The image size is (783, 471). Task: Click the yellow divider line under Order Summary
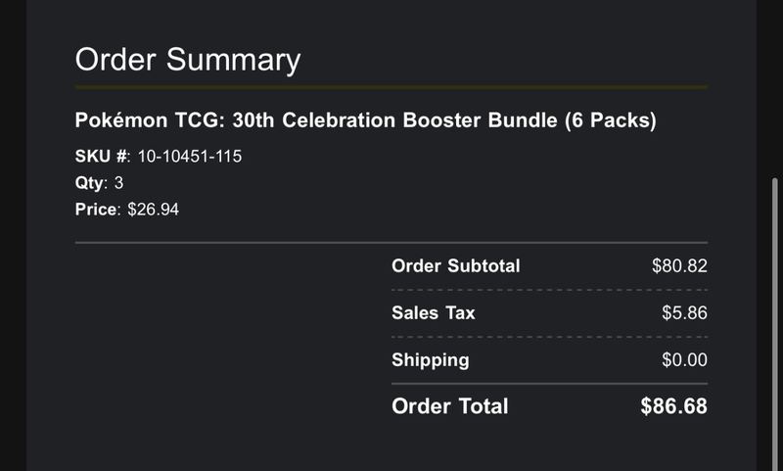(391, 87)
